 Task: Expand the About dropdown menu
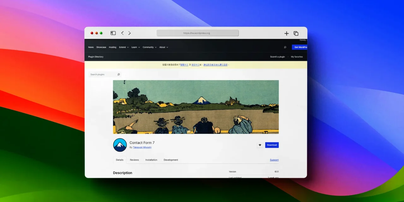tap(163, 47)
